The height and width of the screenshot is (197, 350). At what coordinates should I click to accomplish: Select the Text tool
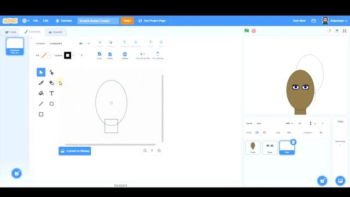click(x=51, y=93)
